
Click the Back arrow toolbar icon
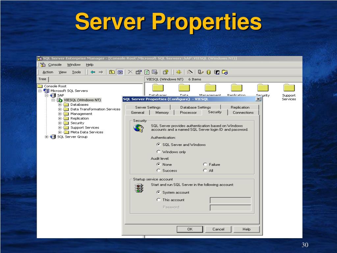[x=93, y=72]
